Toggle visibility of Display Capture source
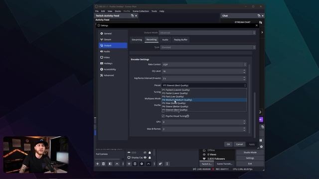Viewport: 319px width, 179px height. pyautogui.click(x=145, y=158)
